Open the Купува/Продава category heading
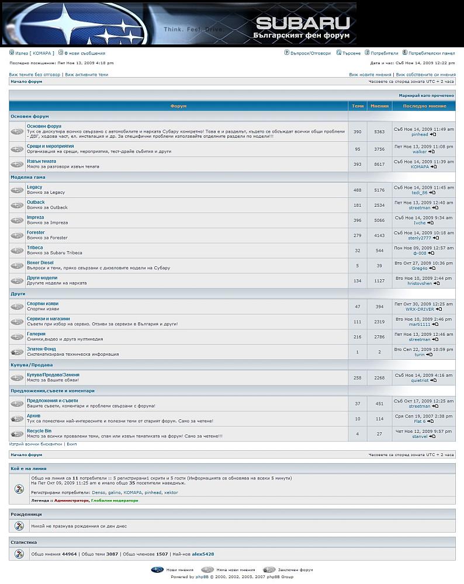This screenshot has width=464, height=584. click(x=32, y=365)
